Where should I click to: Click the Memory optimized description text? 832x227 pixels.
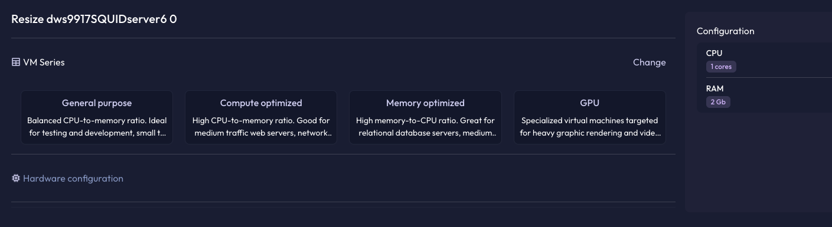pos(425,127)
